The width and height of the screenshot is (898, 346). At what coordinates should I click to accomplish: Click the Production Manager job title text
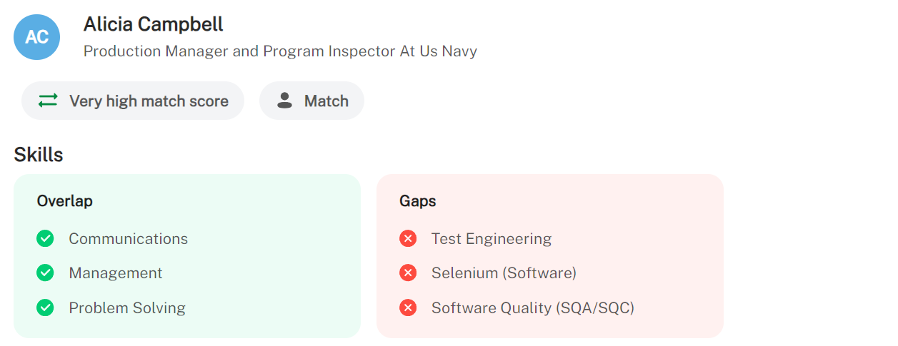pos(280,51)
